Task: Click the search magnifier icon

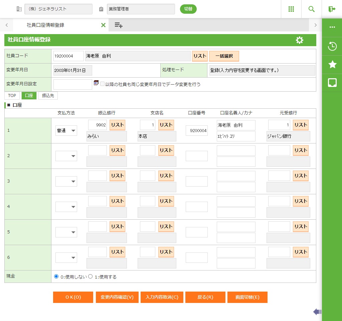Action: 311,9
